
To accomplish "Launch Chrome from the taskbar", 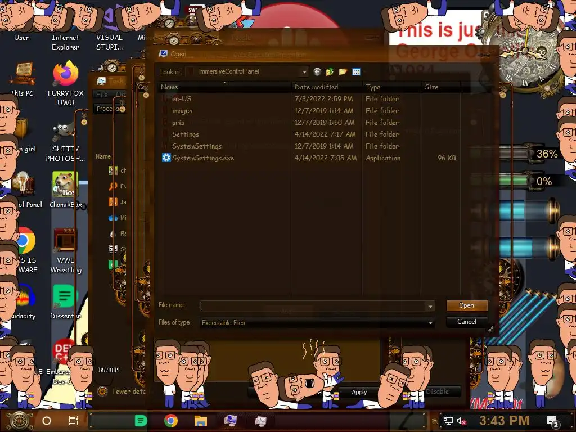I will pos(171,421).
